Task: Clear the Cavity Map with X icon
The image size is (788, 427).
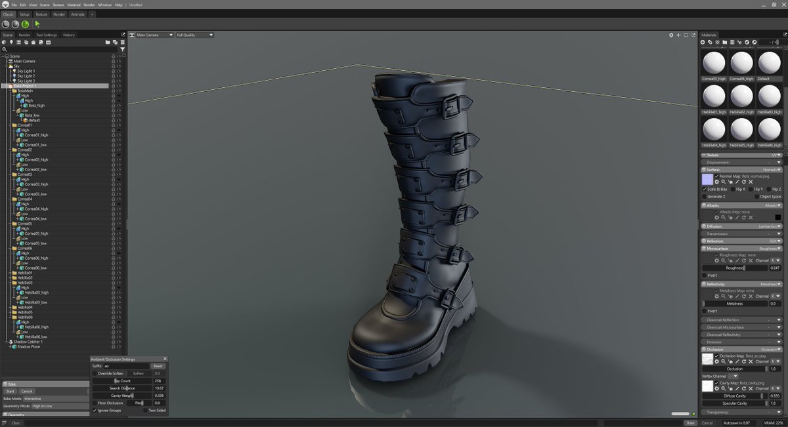Action: pyautogui.click(x=751, y=388)
